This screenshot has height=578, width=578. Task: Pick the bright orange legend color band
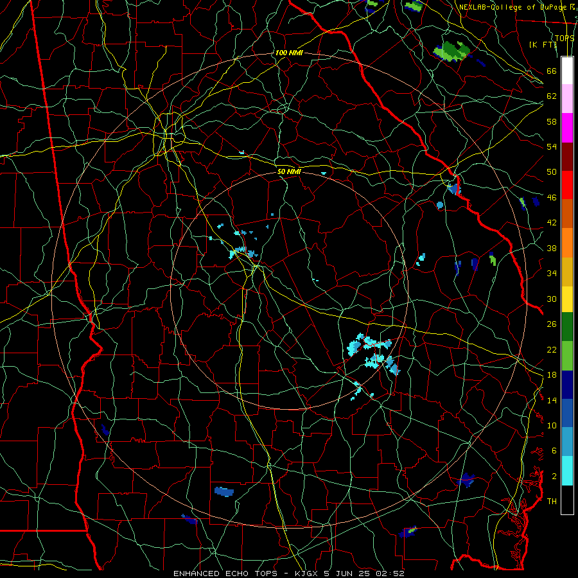[x=567, y=242]
